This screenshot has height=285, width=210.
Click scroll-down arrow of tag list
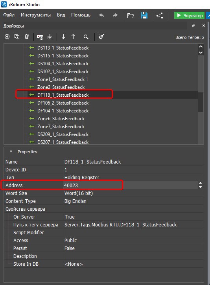(201, 53)
